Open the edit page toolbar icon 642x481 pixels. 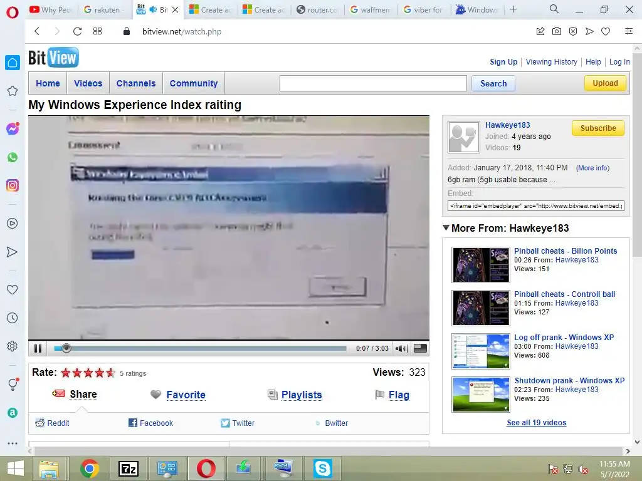540,31
